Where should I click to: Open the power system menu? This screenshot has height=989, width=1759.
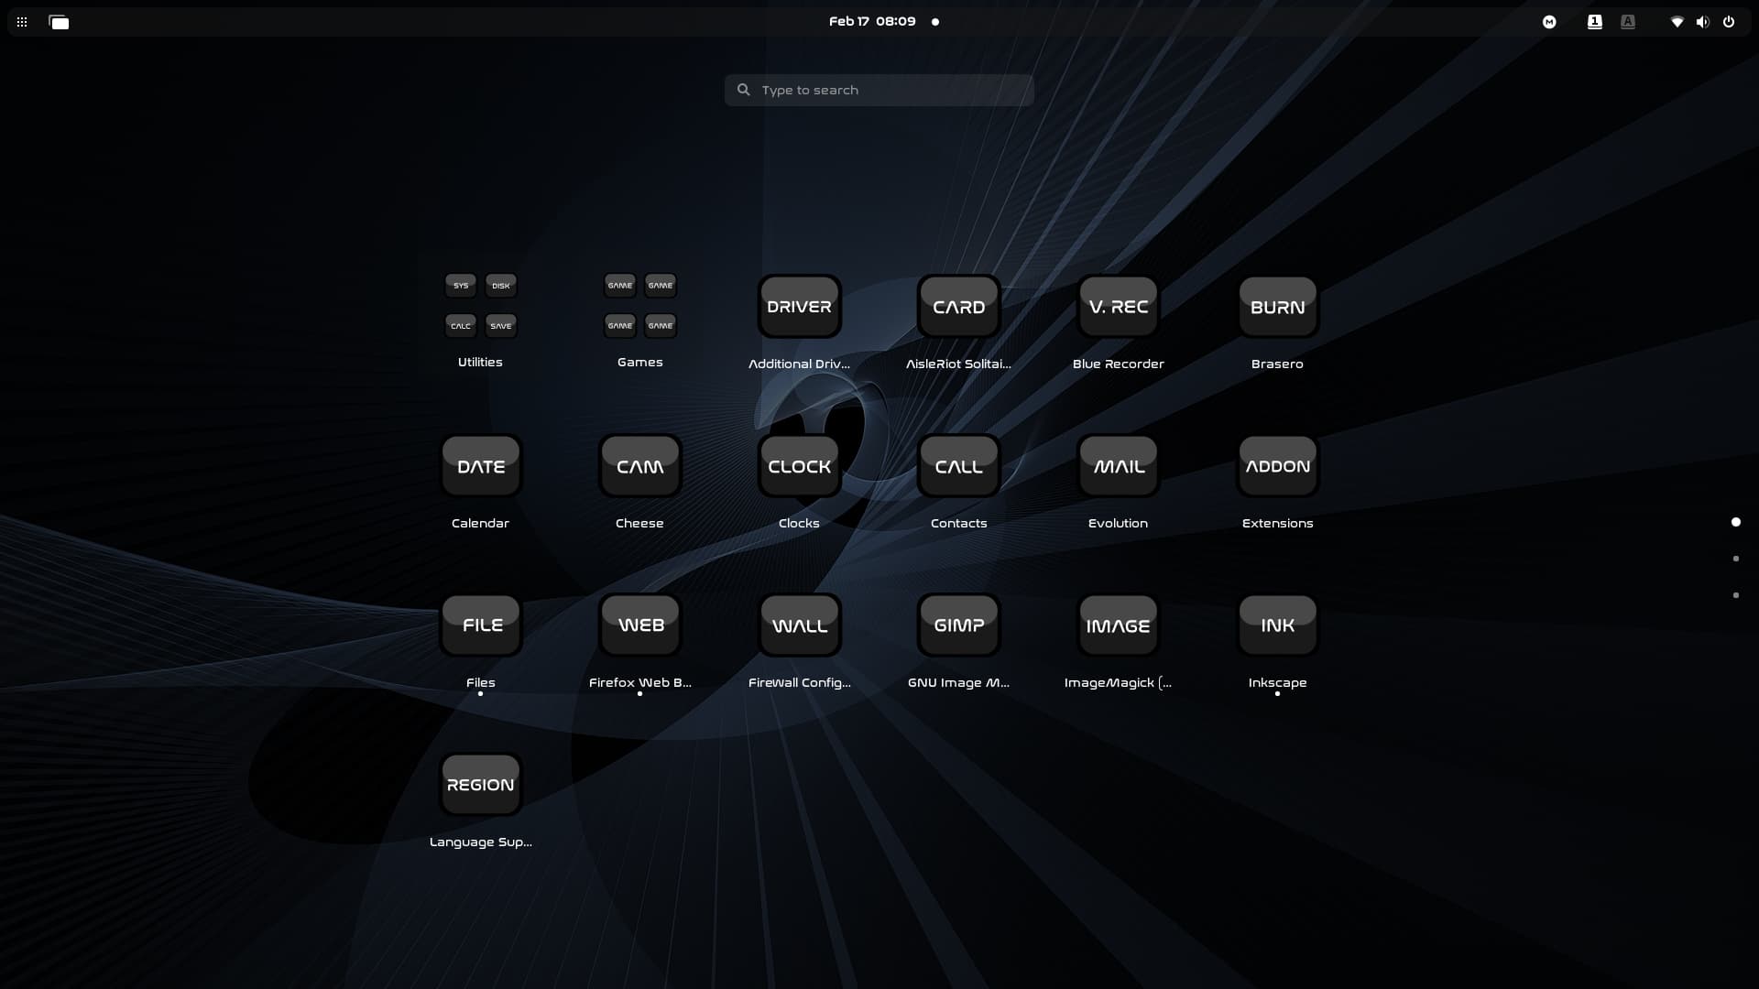(x=1729, y=22)
